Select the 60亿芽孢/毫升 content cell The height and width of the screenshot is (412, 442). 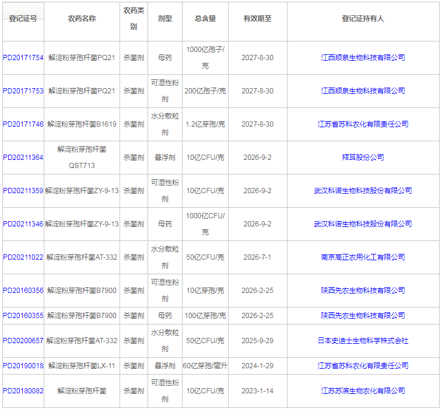pos(205,366)
